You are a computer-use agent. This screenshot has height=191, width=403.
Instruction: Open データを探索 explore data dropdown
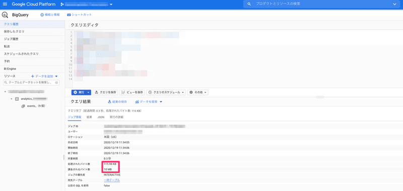149,102
